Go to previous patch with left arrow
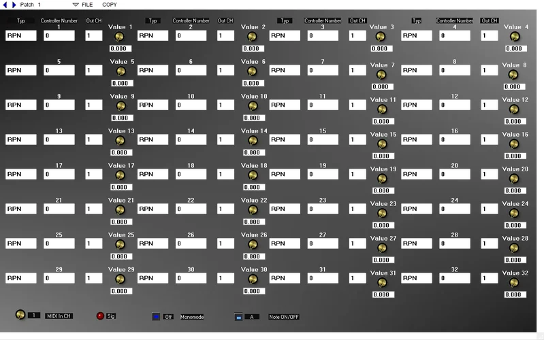This screenshot has width=544, height=340. (x=5, y=5)
